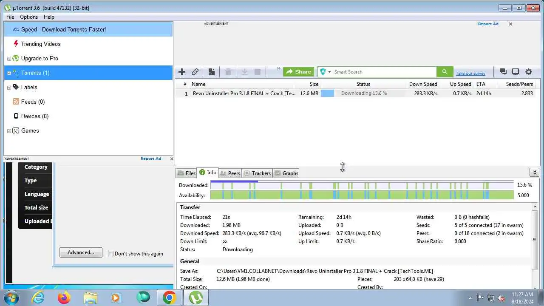Stop the torrent using the square icon
The height and width of the screenshot is (306, 544).
257,72
